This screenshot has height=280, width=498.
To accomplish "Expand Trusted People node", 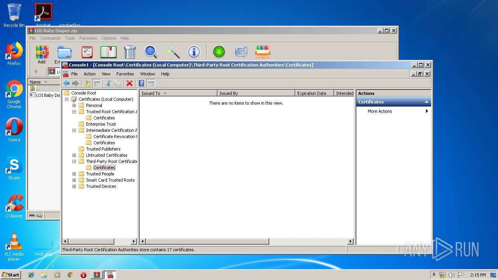I will click(74, 174).
